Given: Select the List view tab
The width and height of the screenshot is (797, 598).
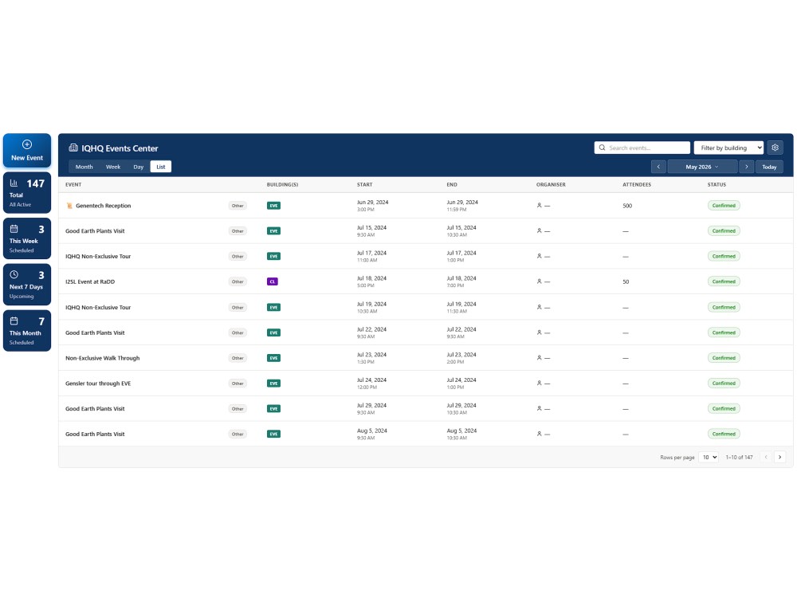Looking at the screenshot, I should pos(161,167).
